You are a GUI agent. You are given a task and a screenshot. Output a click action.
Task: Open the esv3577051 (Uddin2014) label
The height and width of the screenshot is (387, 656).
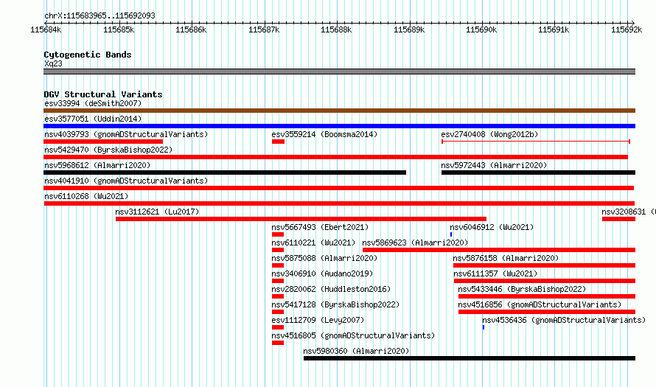click(x=93, y=119)
